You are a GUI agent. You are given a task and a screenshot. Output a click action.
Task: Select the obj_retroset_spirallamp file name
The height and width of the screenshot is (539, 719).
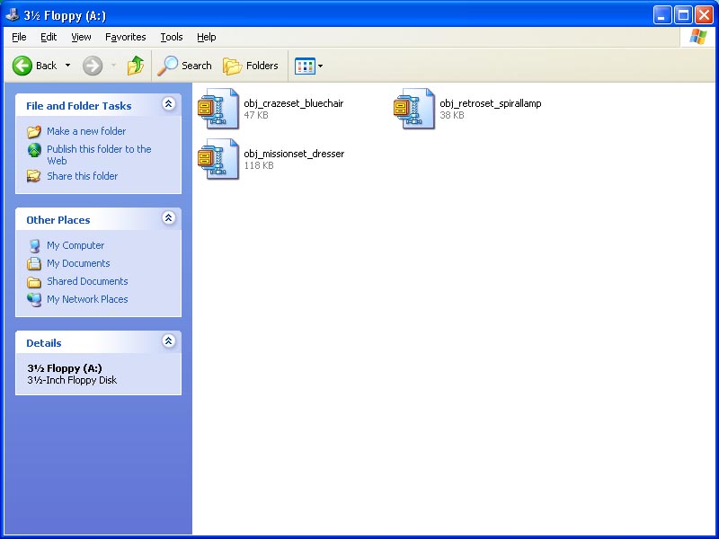[x=491, y=103]
